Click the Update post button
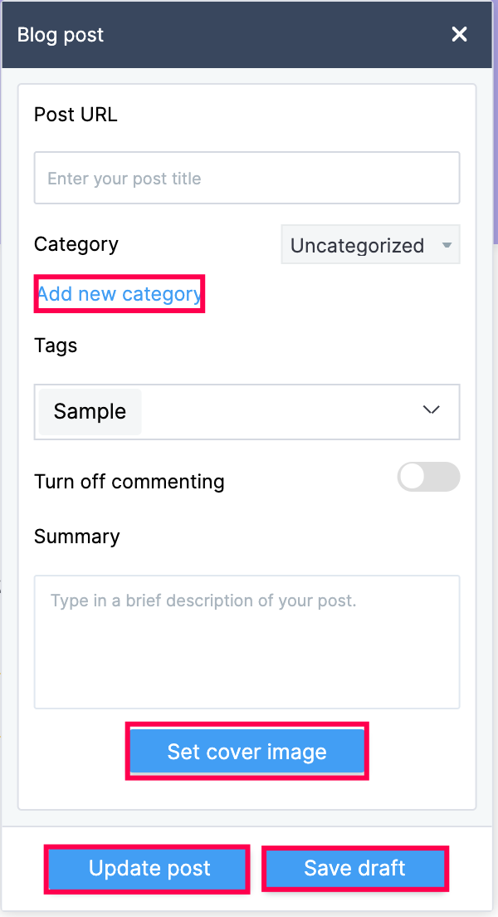The image size is (498, 917). tap(149, 869)
